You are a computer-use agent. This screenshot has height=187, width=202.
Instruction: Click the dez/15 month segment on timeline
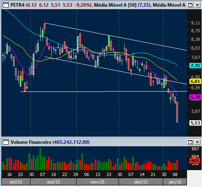click(x=141, y=182)
